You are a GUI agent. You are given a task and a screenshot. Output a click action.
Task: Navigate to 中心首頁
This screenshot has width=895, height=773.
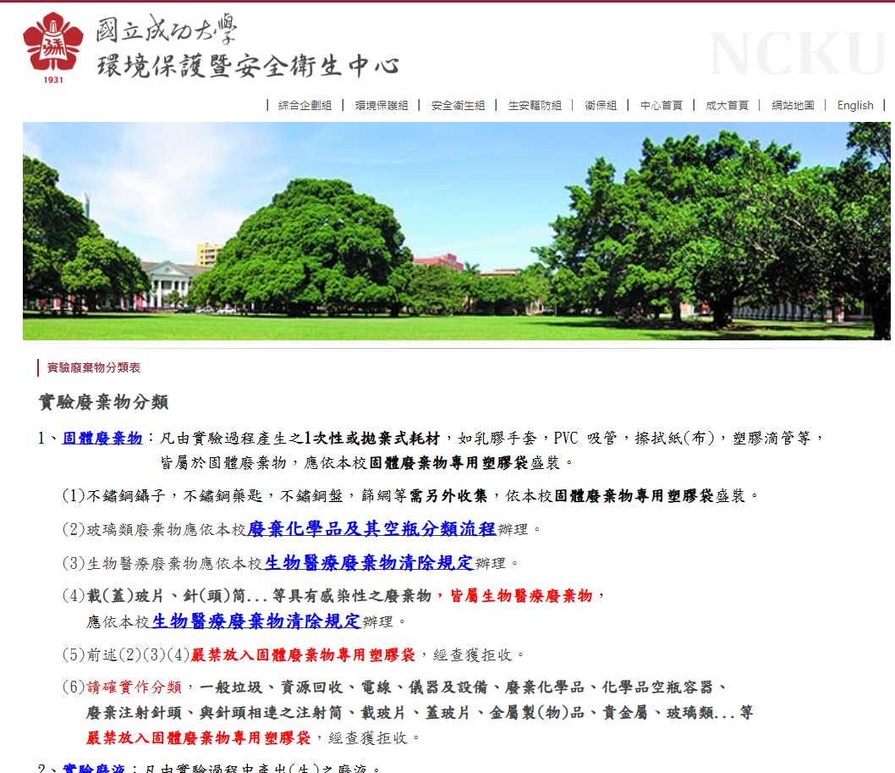pos(662,106)
